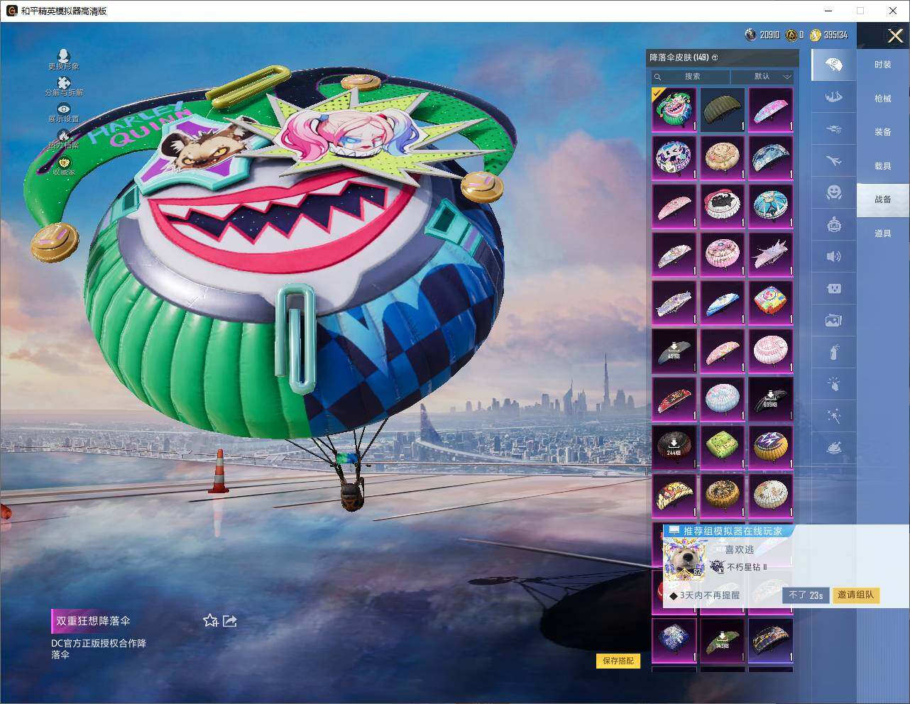Image resolution: width=910 pixels, height=704 pixels.
Task: Select the glider wings category icon
Action: tap(834, 97)
